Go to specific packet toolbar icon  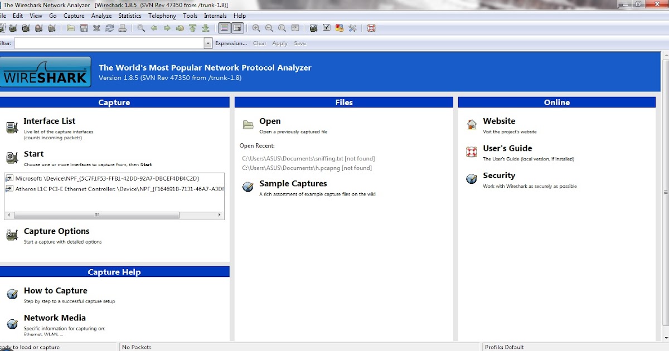pyautogui.click(x=180, y=28)
